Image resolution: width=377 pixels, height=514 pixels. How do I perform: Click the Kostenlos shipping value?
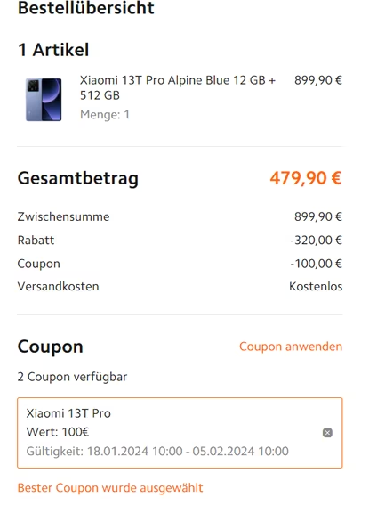pos(316,287)
